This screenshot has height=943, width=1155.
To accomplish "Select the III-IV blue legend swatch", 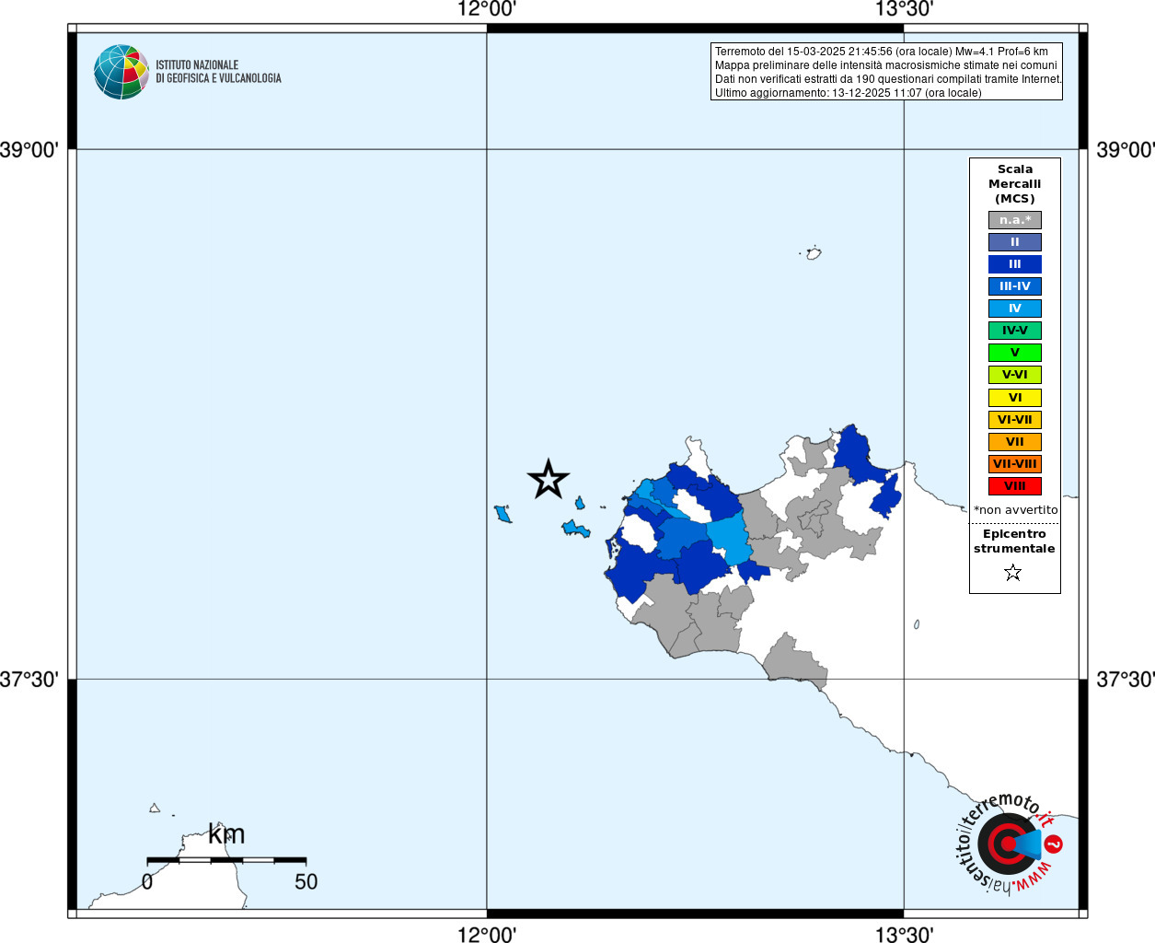I will tap(1014, 286).
